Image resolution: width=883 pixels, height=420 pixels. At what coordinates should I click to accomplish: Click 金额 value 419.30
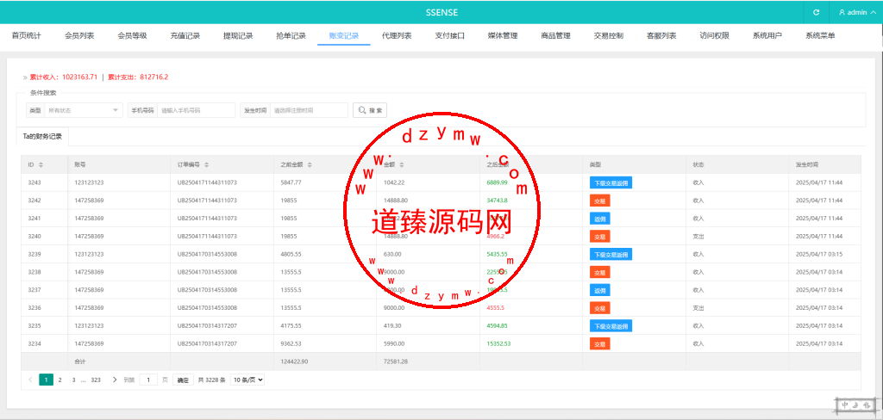point(392,326)
